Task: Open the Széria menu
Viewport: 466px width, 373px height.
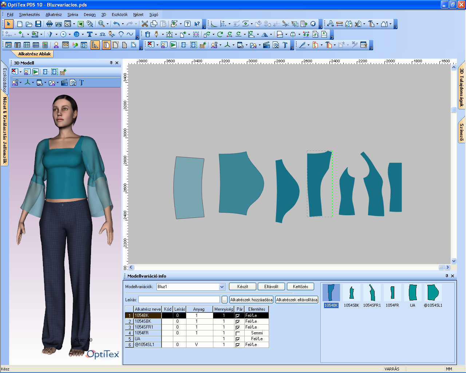Action: coord(72,15)
